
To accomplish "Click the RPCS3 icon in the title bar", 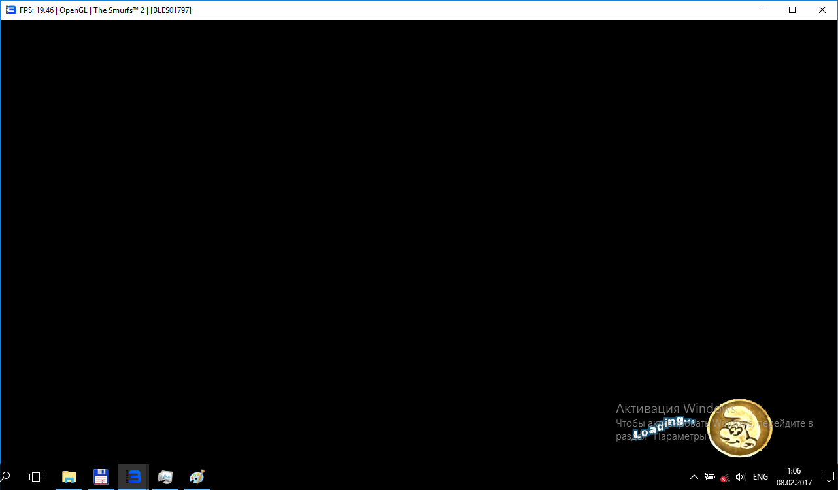I will coord(10,10).
